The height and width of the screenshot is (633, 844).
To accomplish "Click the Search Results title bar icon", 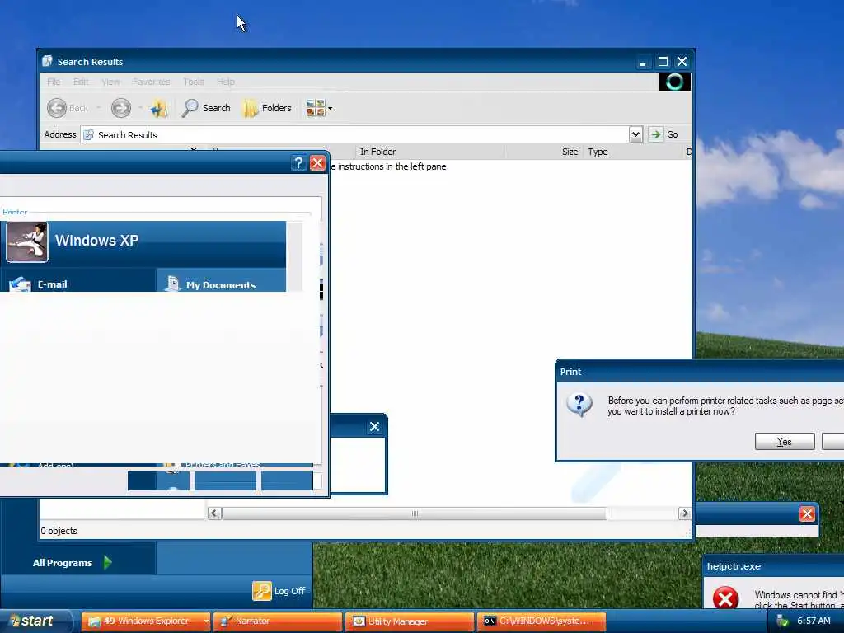I will coord(47,61).
